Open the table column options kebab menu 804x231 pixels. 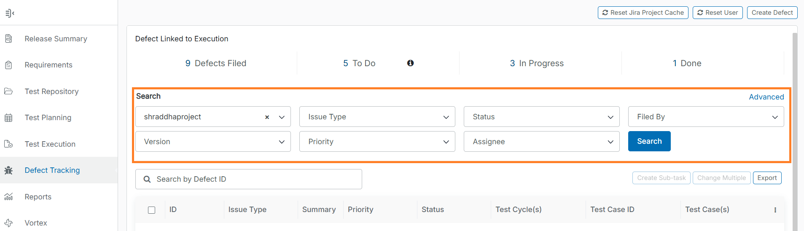pos(775,210)
